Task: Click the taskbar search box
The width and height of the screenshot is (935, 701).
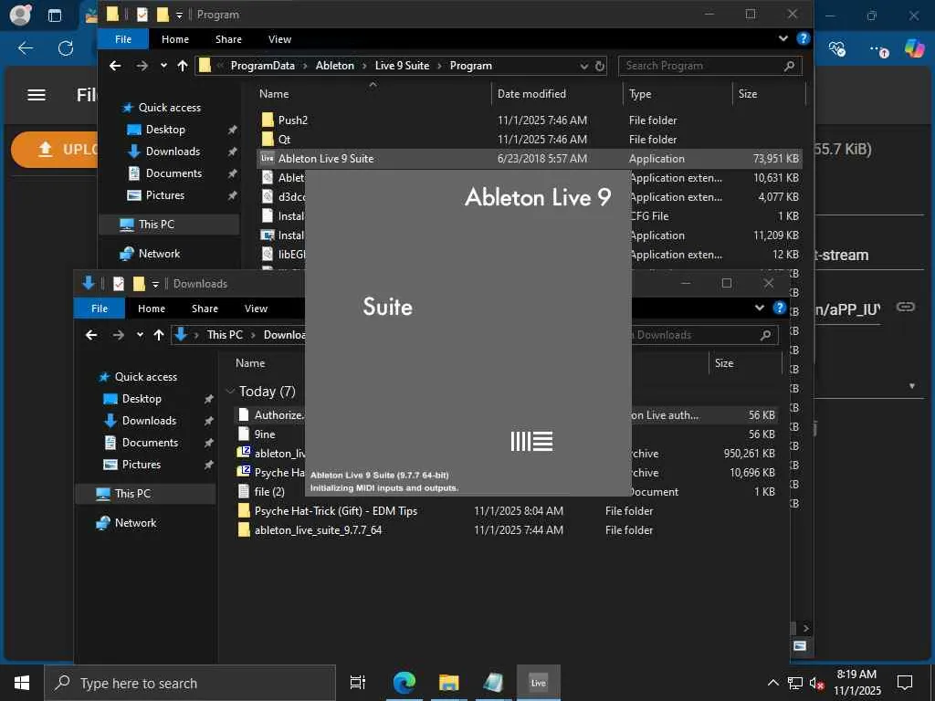Action: [x=190, y=683]
